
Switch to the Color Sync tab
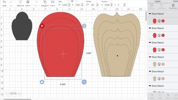coord(175,1)
